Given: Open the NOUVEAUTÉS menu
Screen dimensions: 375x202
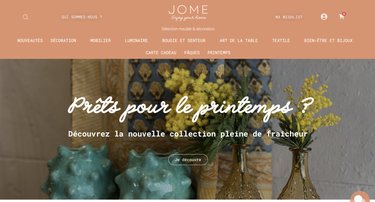Looking at the screenshot, I should [30, 41].
